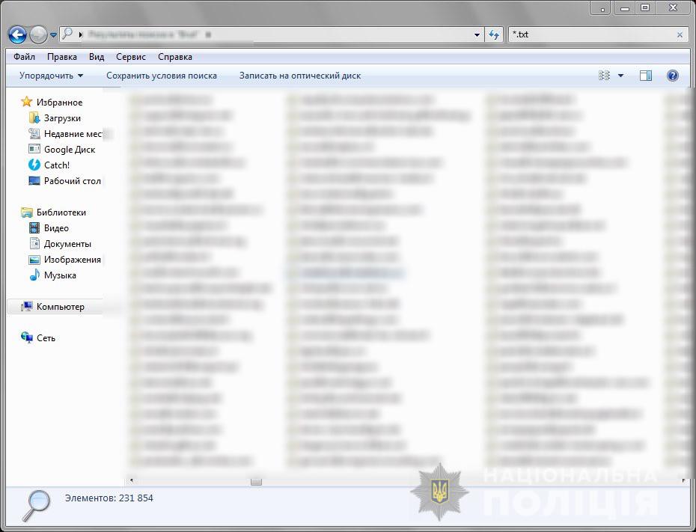Click Сохранить условия поиска button
696x532 pixels.
(x=162, y=76)
